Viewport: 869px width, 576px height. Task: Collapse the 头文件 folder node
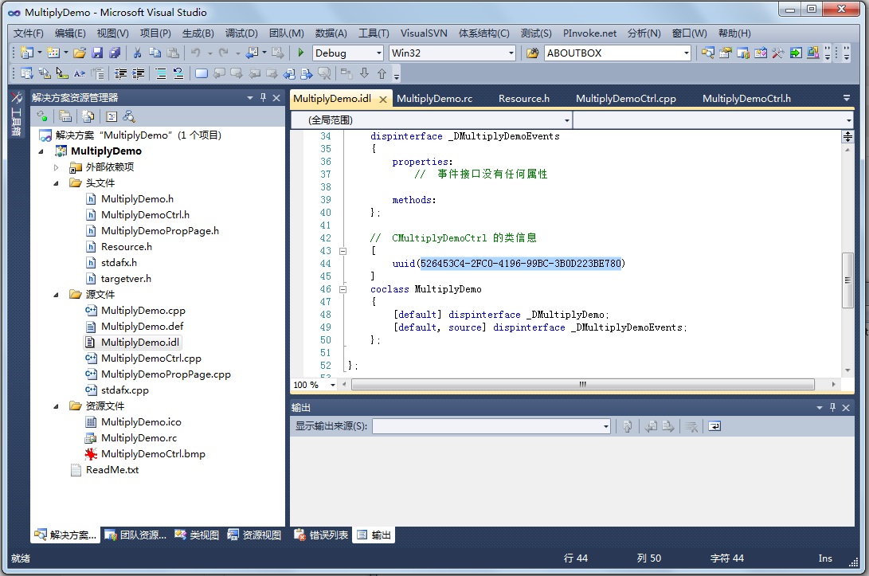click(56, 183)
